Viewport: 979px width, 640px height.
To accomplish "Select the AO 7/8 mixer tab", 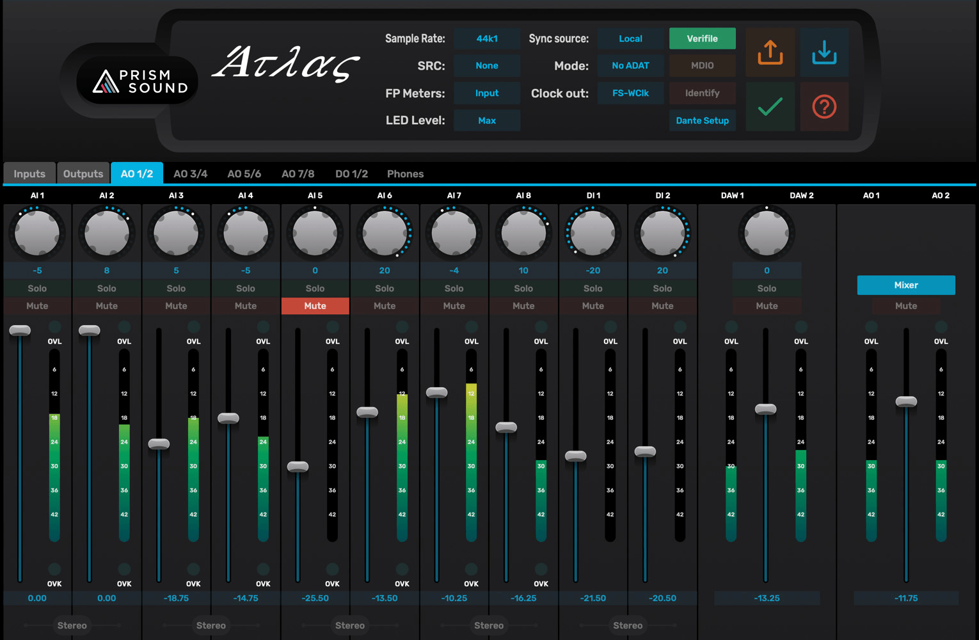I will [298, 173].
